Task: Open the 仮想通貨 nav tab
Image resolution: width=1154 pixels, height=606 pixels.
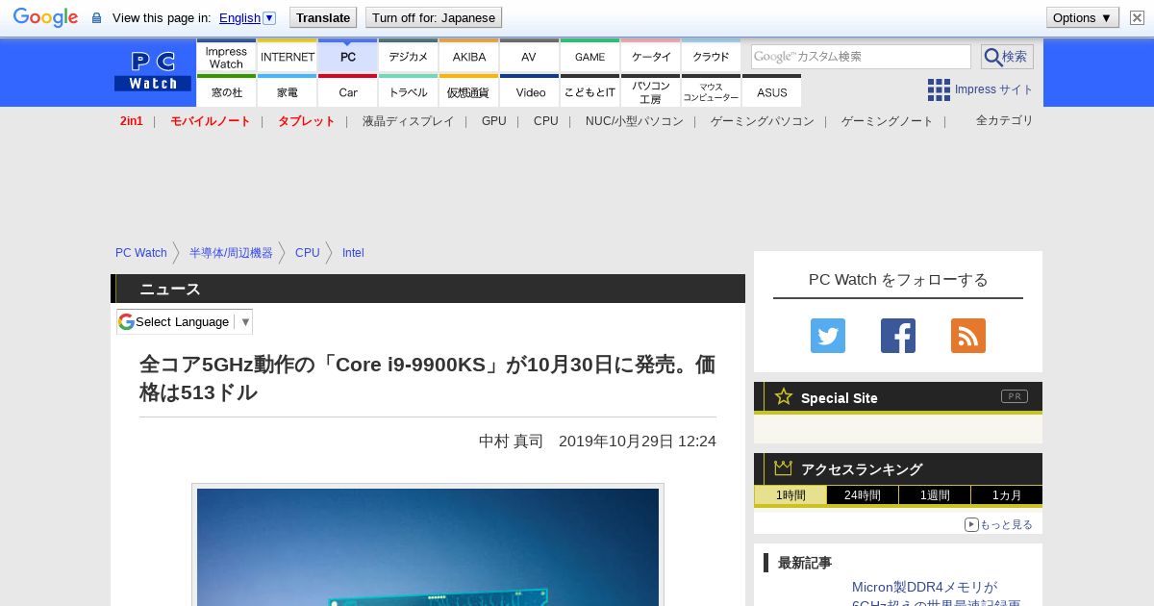Action: tap(469, 91)
